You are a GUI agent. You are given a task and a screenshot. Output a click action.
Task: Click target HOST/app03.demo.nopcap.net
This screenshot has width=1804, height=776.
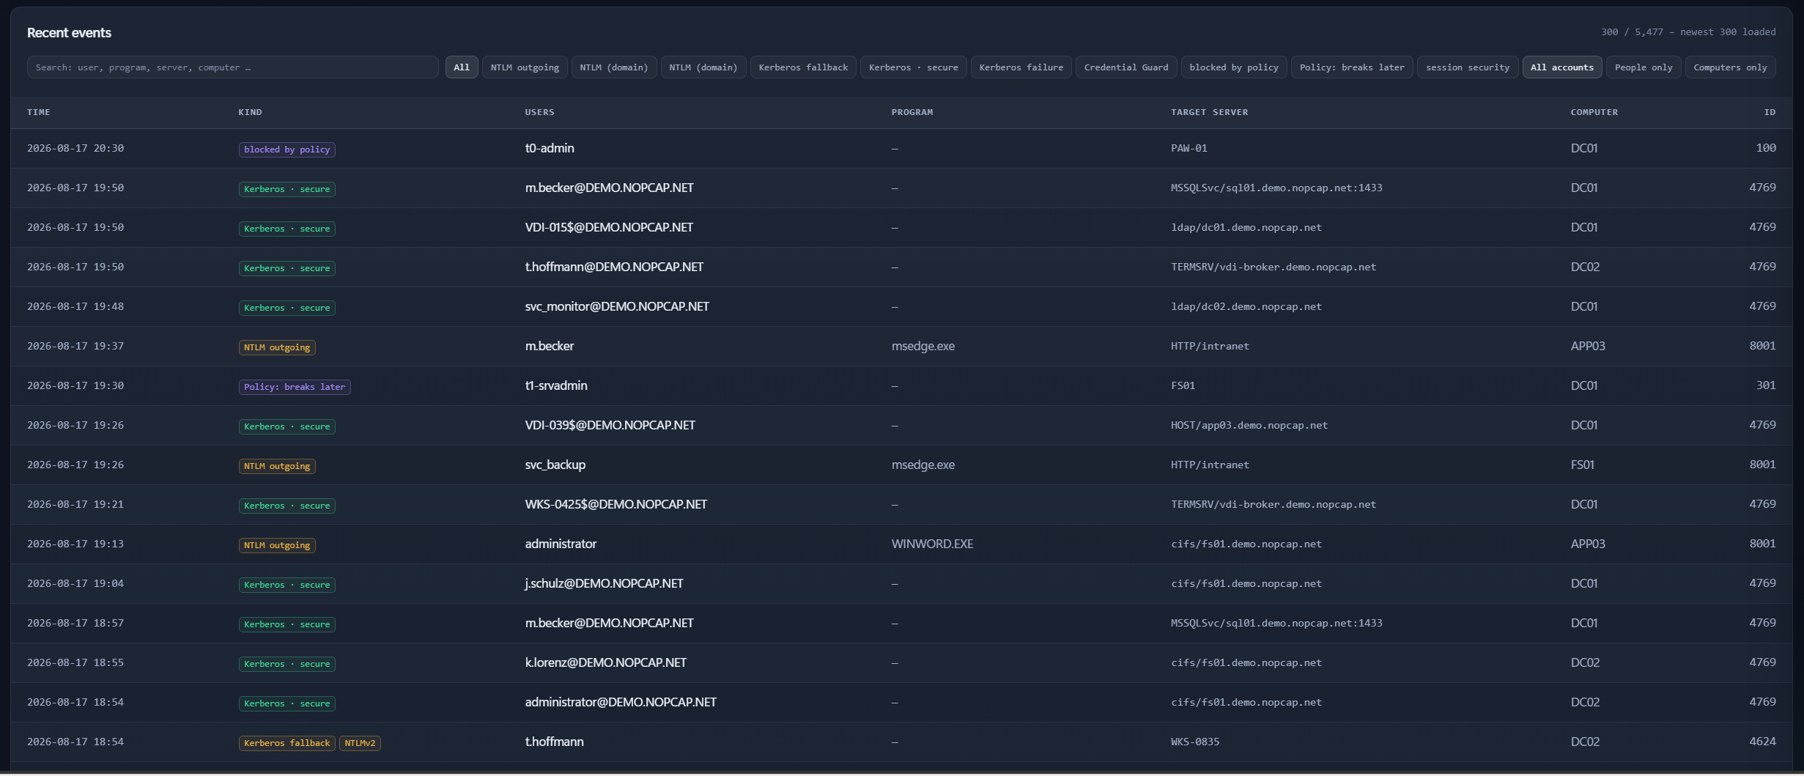pos(1249,425)
